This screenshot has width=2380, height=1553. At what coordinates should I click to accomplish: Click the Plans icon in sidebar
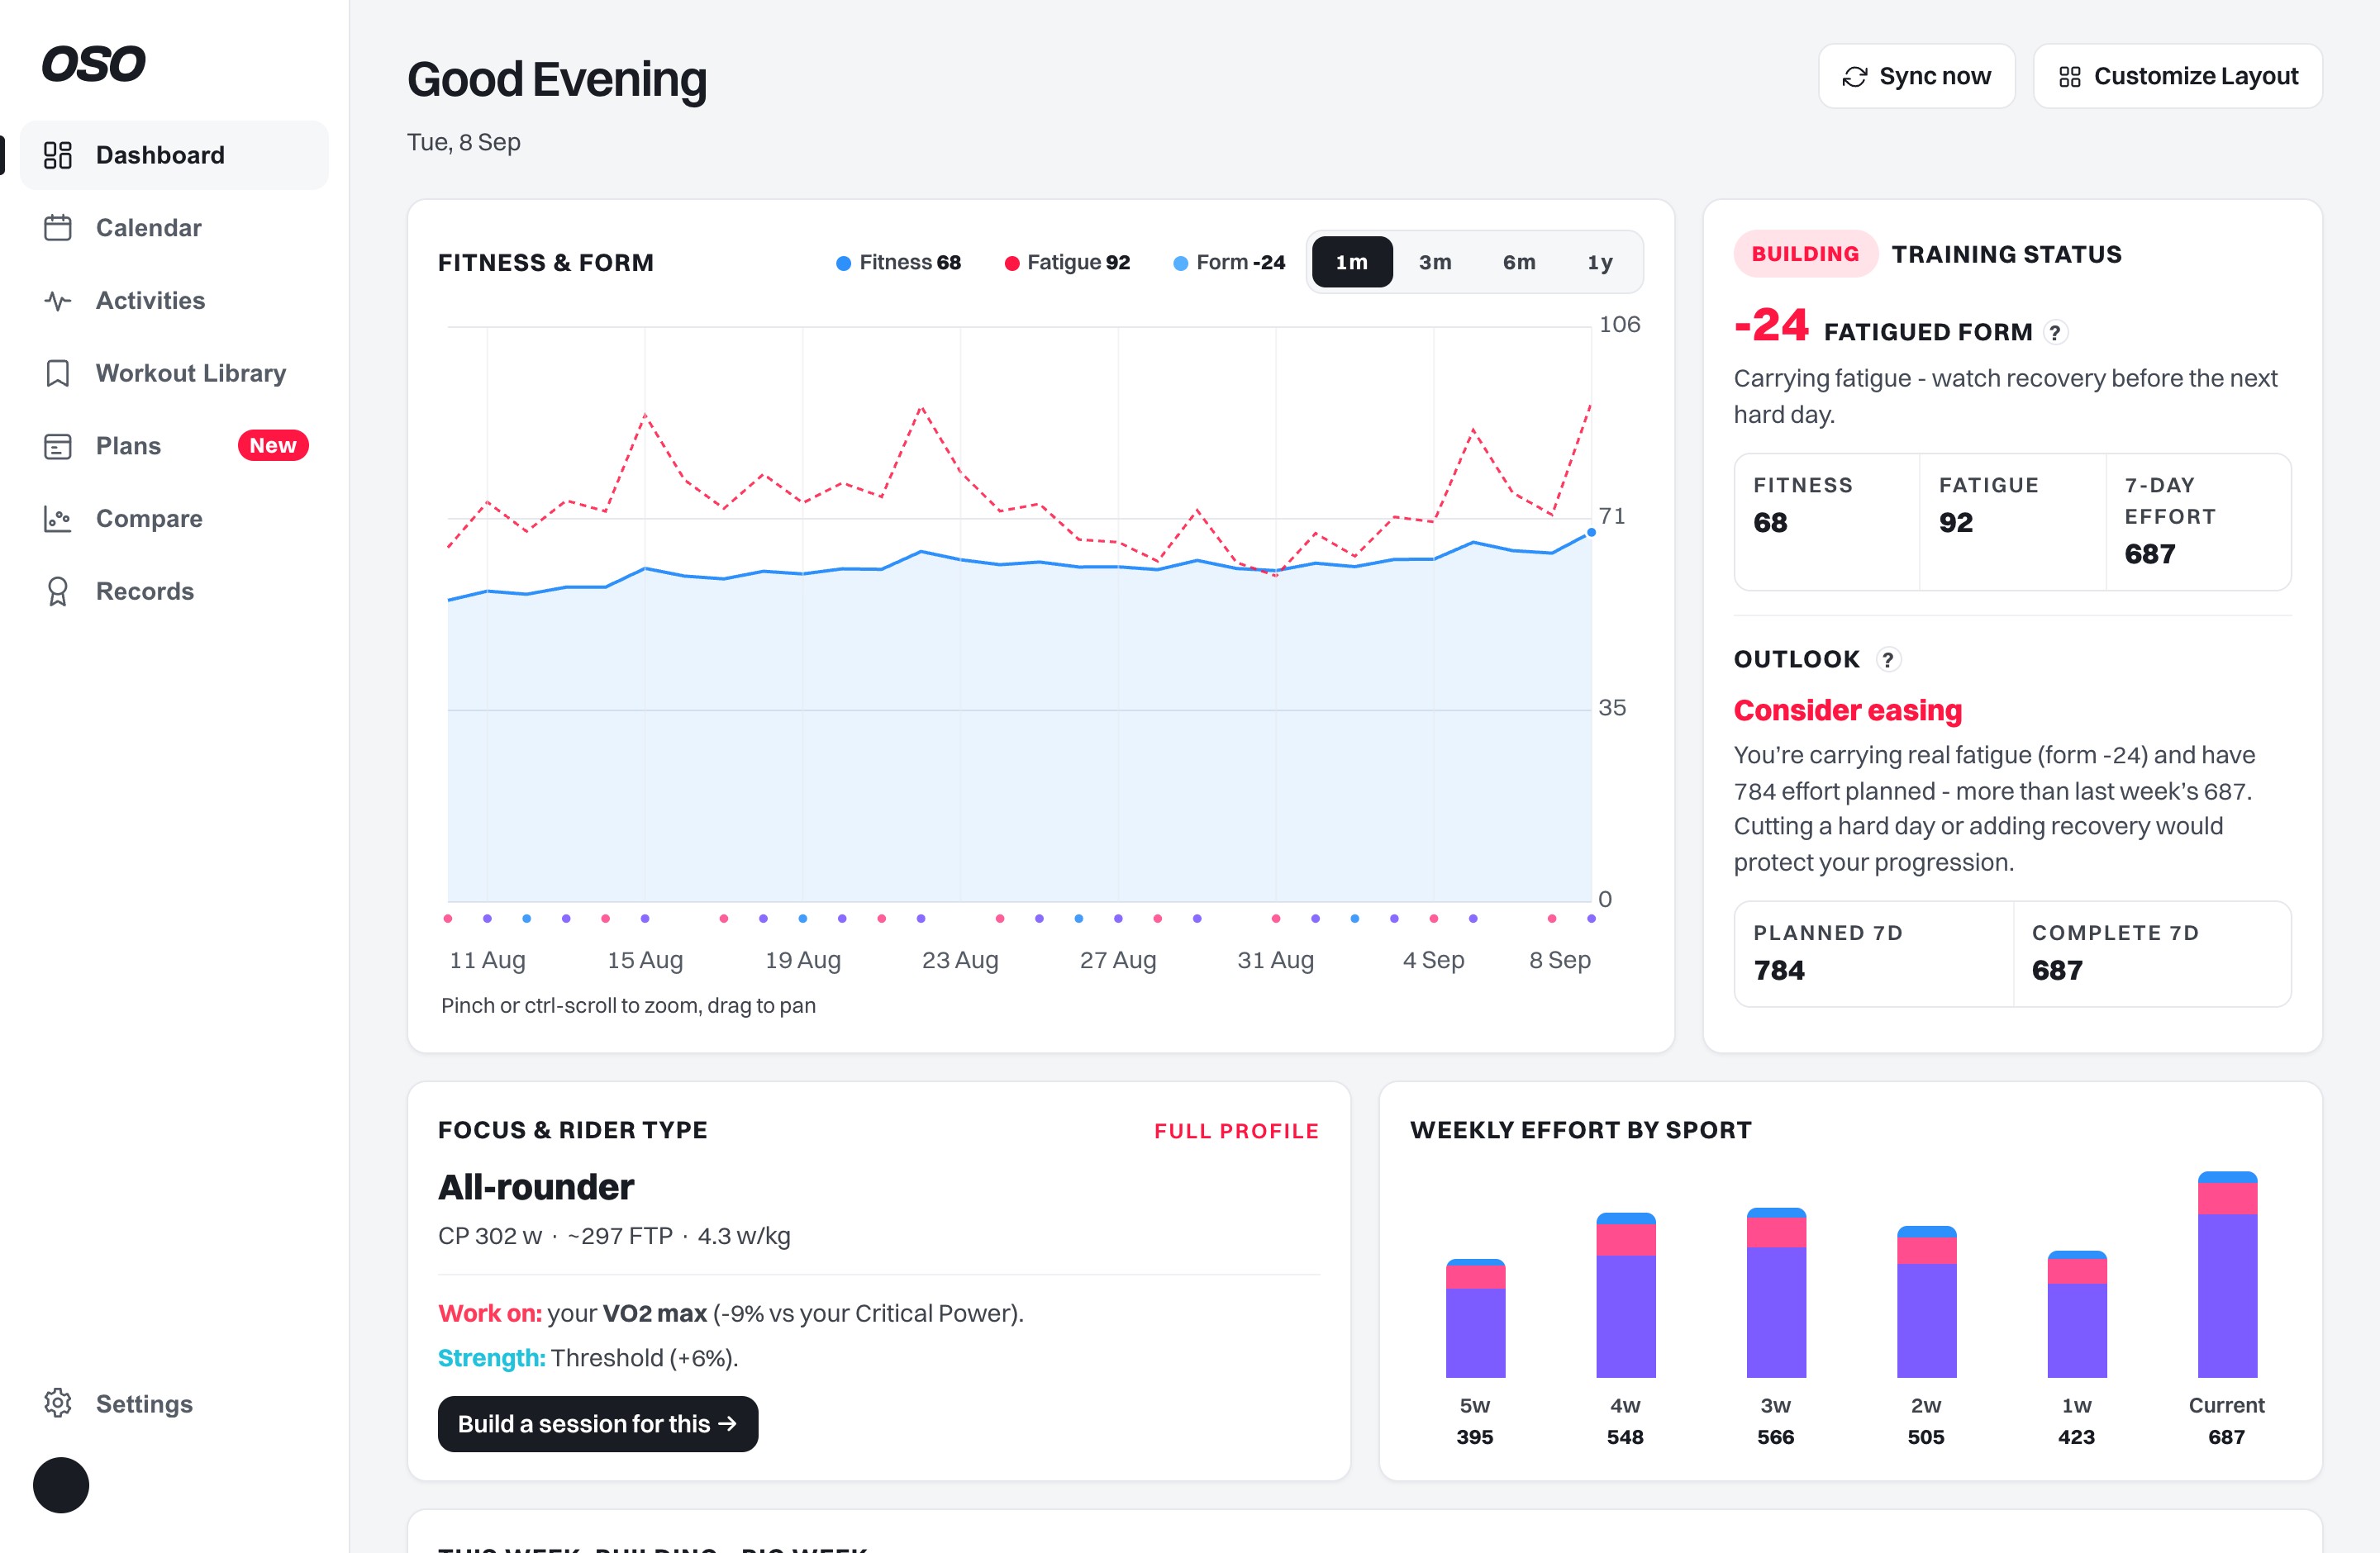click(x=58, y=446)
